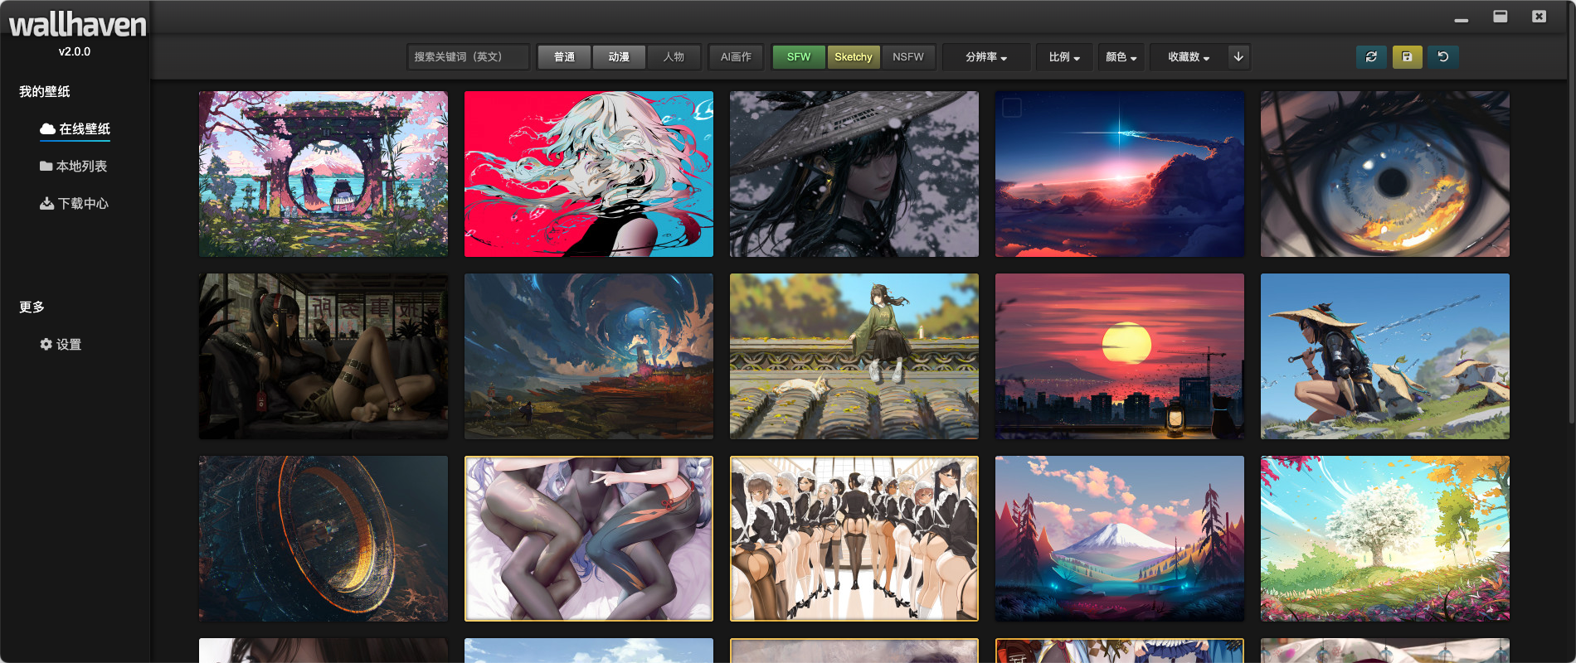Open the 比例 ratio dropdown

tap(1064, 56)
